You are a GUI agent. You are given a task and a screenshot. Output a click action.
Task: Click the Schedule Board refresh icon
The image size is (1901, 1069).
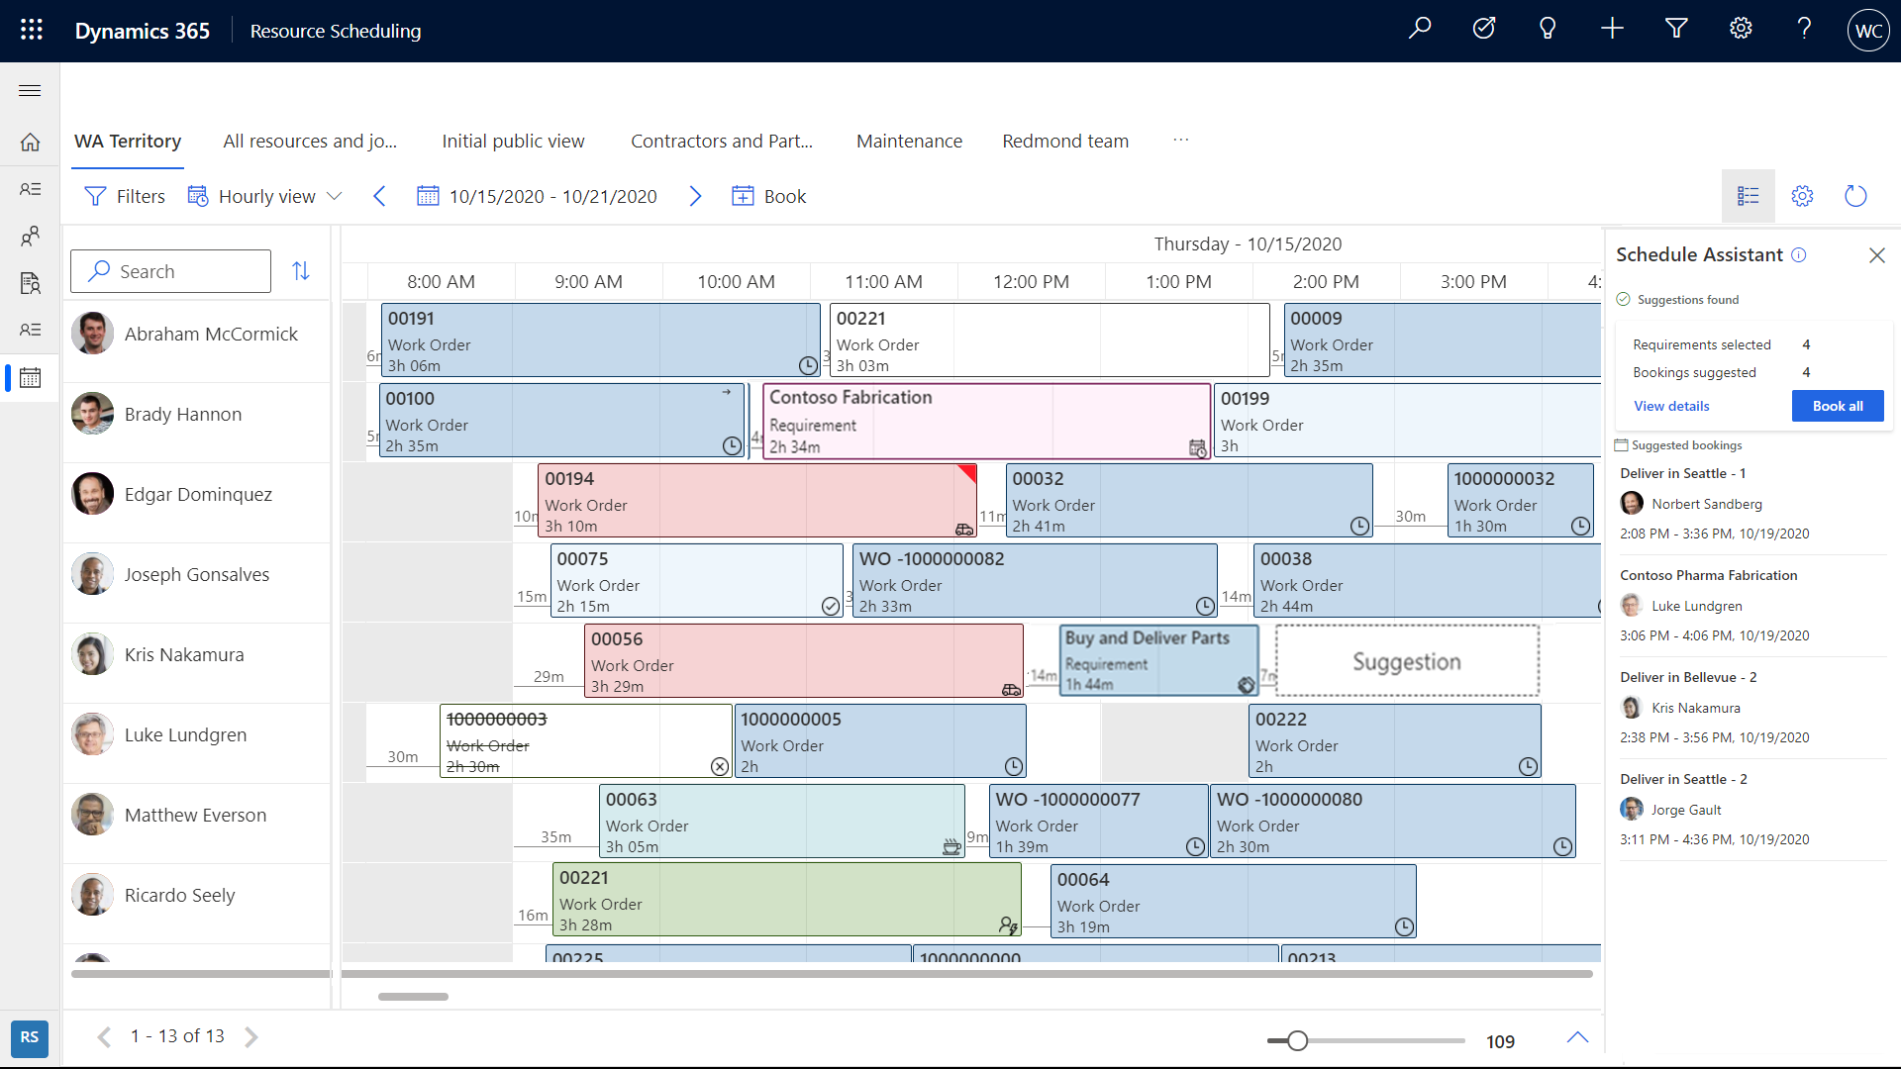coord(1854,196)
